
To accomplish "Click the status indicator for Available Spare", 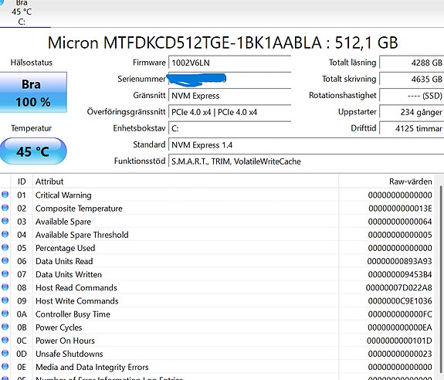I will click(5, 221).
